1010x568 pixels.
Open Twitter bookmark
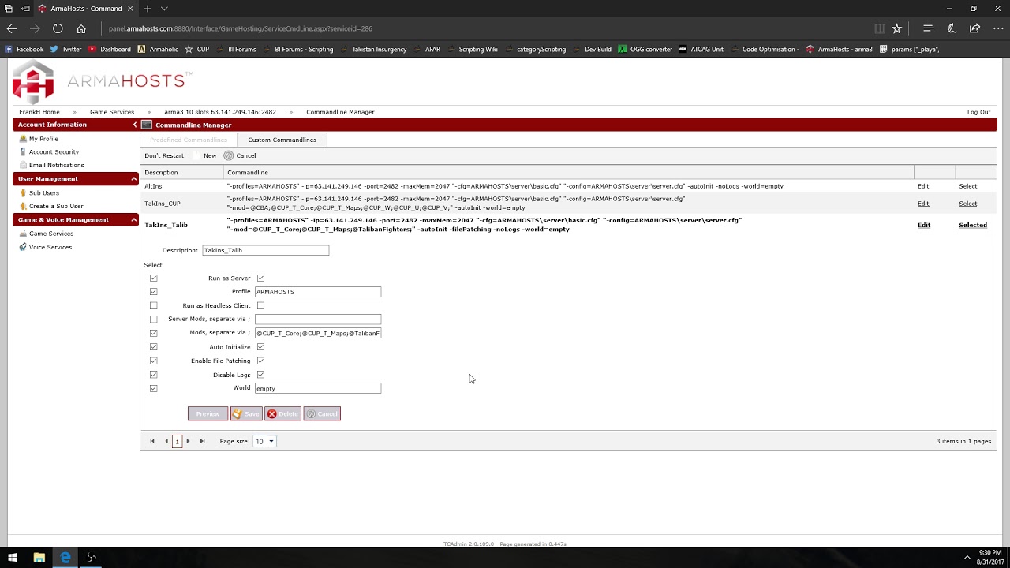click(65, 49)
